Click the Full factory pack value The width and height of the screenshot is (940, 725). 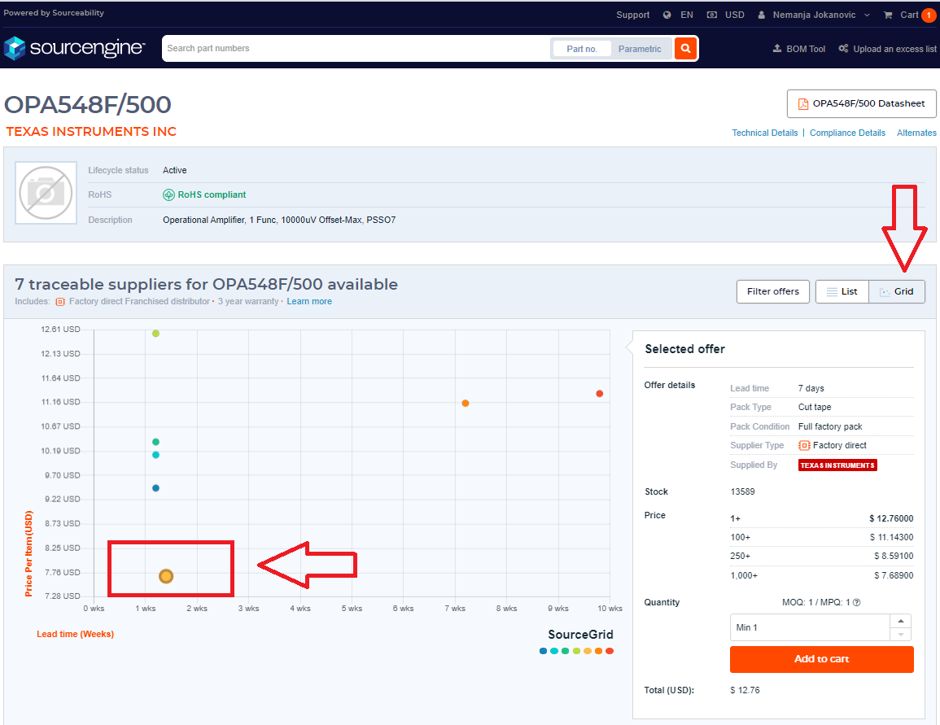pyautogui.click(x=830, y=426)
